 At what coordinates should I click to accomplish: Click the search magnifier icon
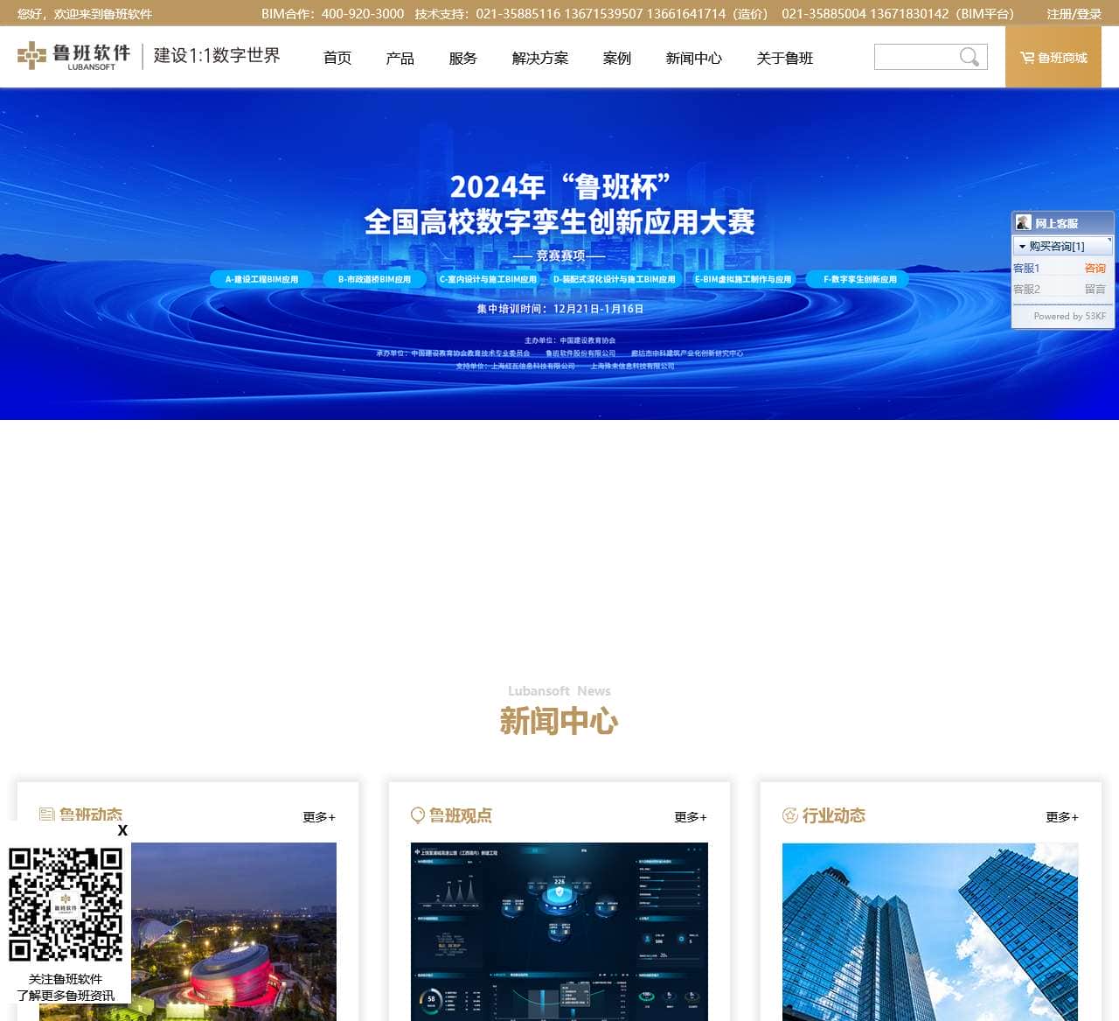(x=969, y=57)
